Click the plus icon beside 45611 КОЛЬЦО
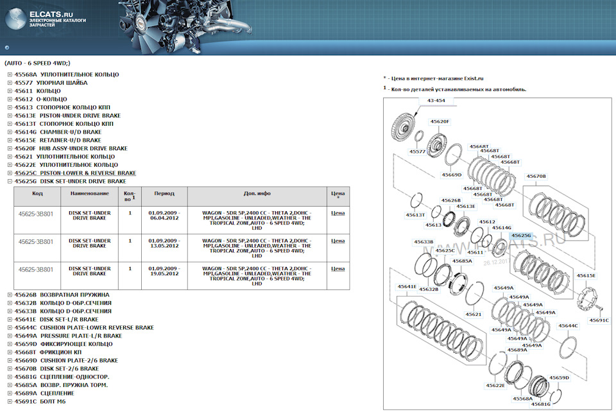 tap(10, 91)
